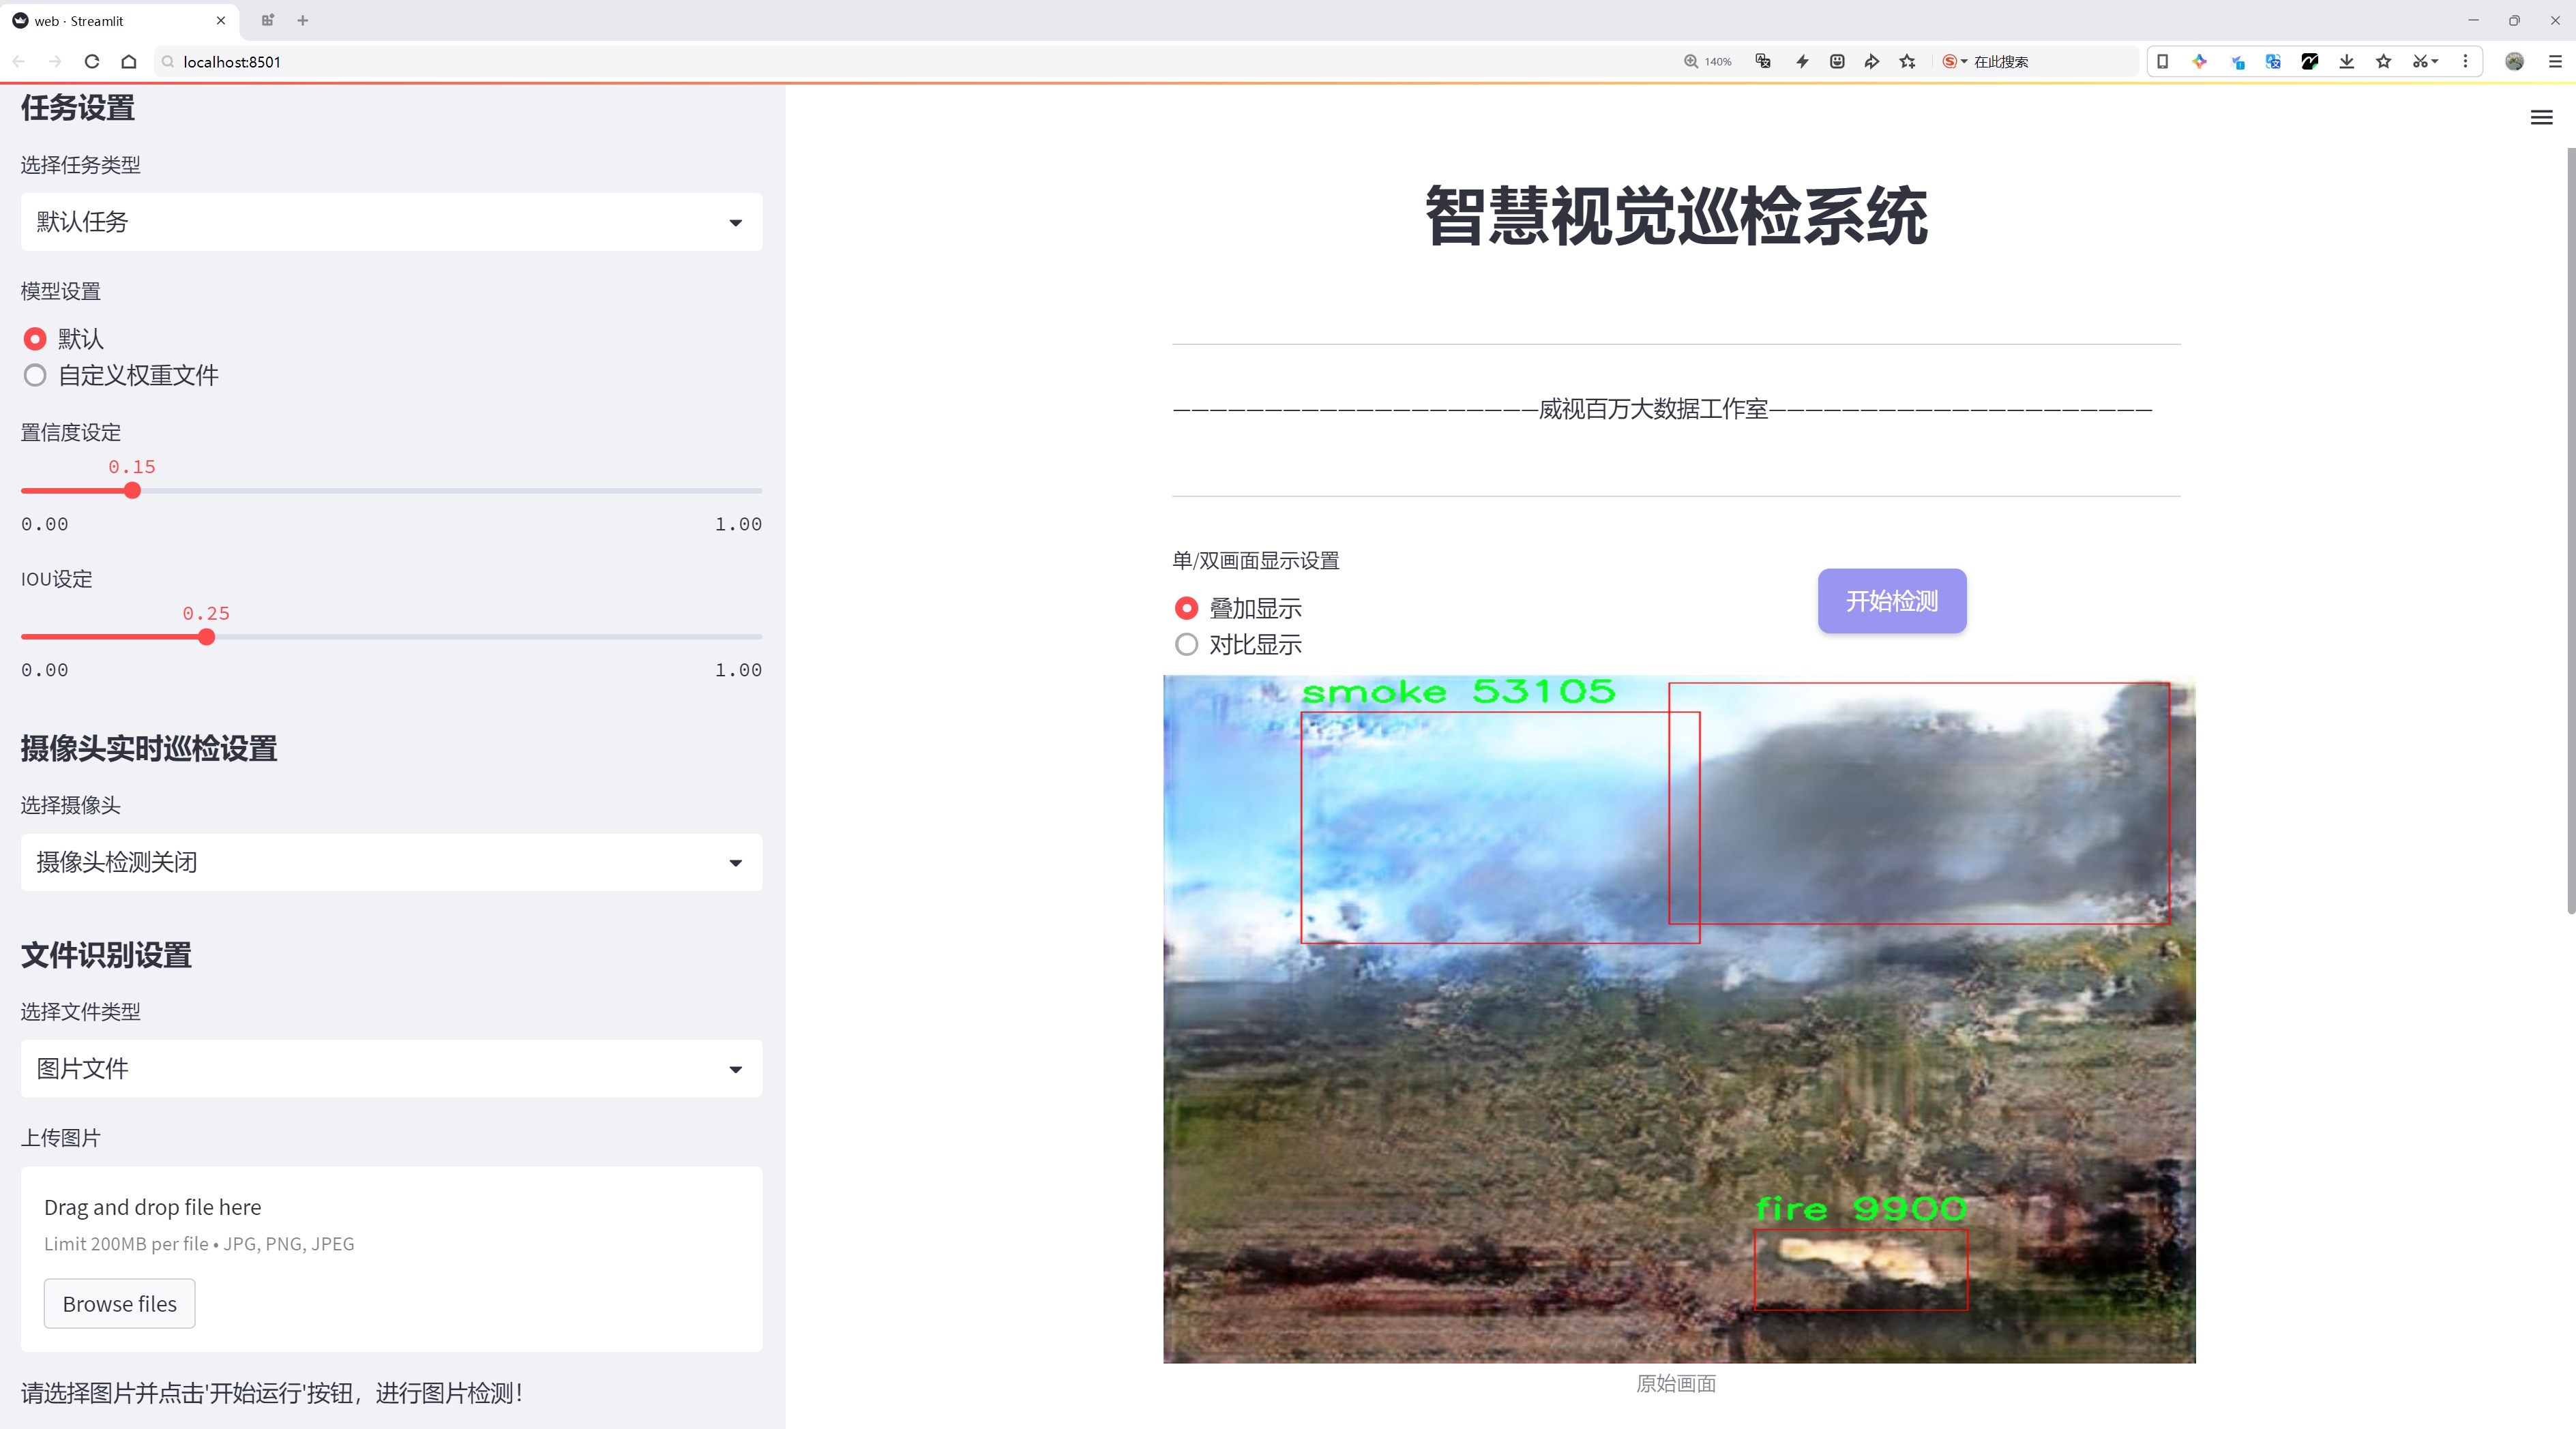Open the colorful AI assistant extension
Image resolution: width=2576 pixels, height=1429 pixels.
[x=2199, y=62]
